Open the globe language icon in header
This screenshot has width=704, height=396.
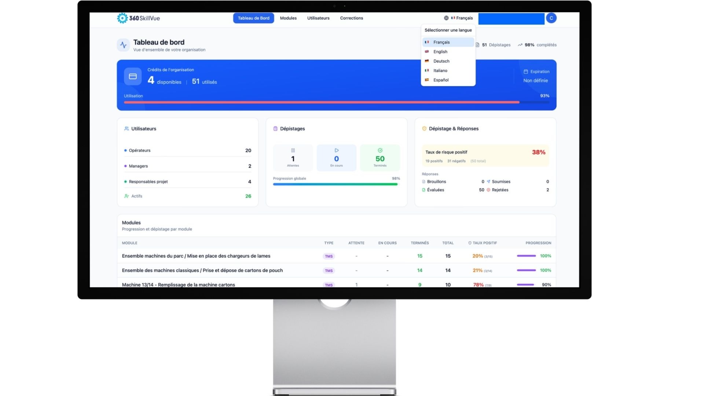tap(446, 18)
